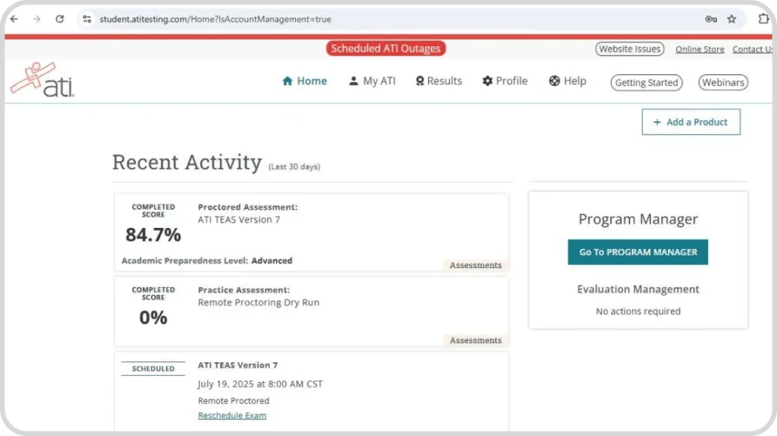777x436 pixels.
Task: Open the browser extensions puzzle icon
Action: click(763, 19)
